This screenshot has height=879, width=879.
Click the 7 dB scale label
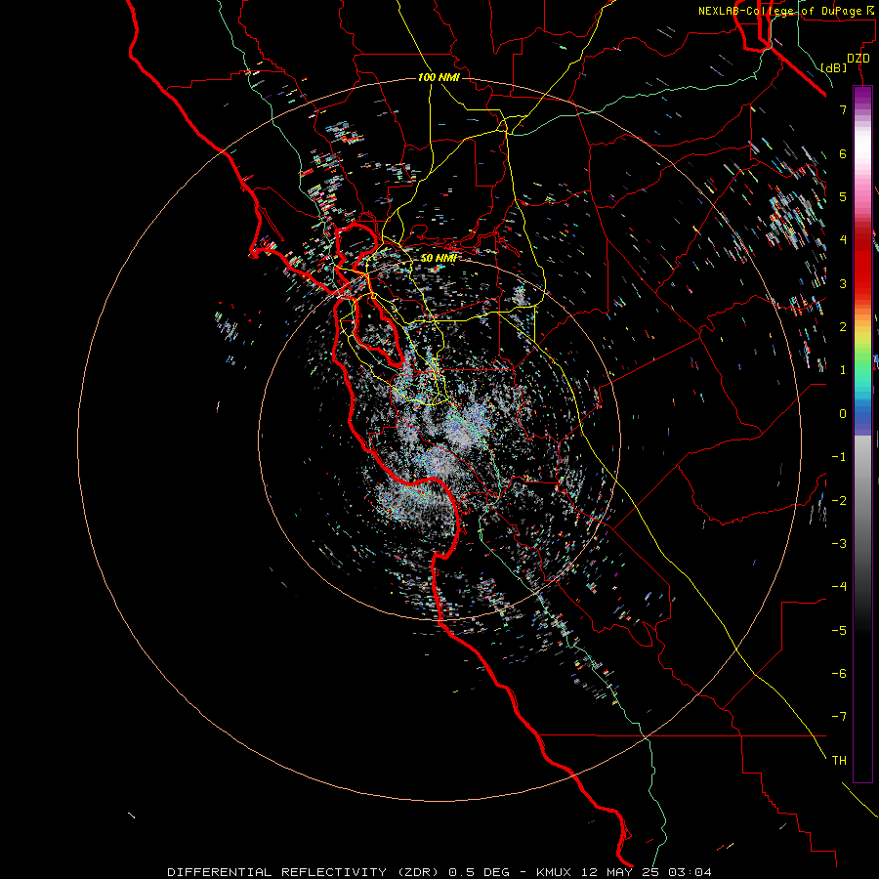click(x=843, y=109)
